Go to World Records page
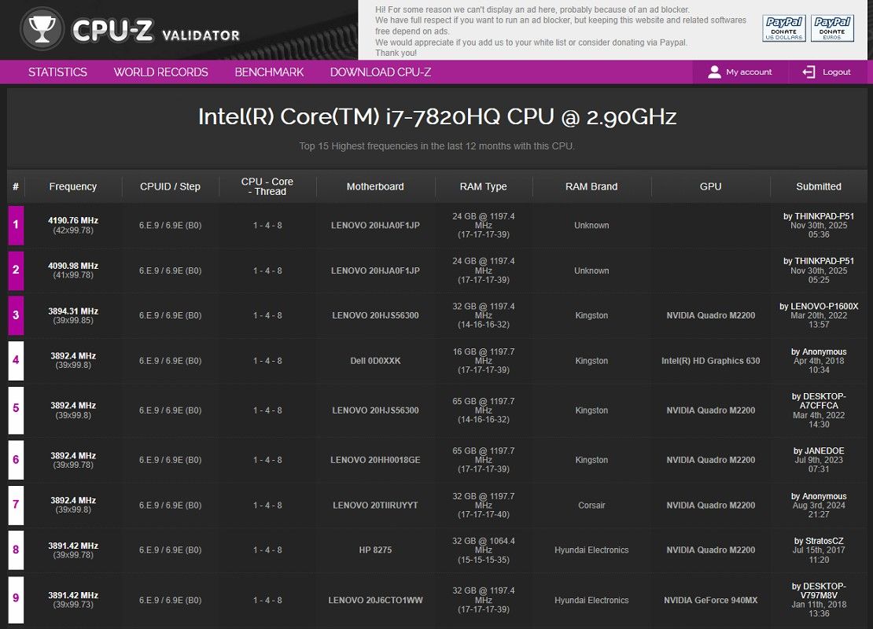This screenshot has height=629, width=873. pos(160,72)
